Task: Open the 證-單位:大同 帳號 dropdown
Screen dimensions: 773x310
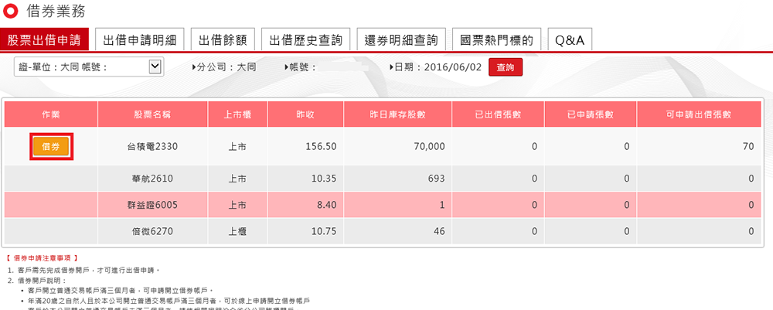Action: point(88,67)
